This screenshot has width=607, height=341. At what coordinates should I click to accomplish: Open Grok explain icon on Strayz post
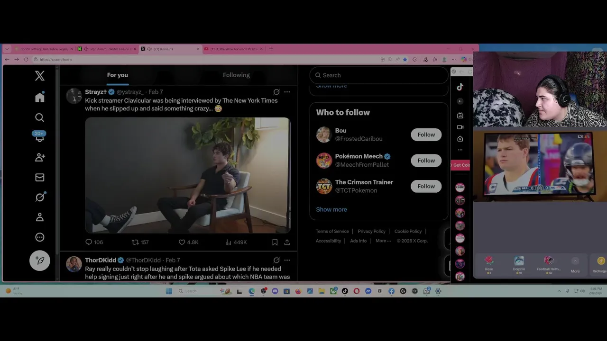(x=276, y=92)
